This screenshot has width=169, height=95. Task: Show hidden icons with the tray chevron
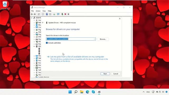[x=144, y=92]
